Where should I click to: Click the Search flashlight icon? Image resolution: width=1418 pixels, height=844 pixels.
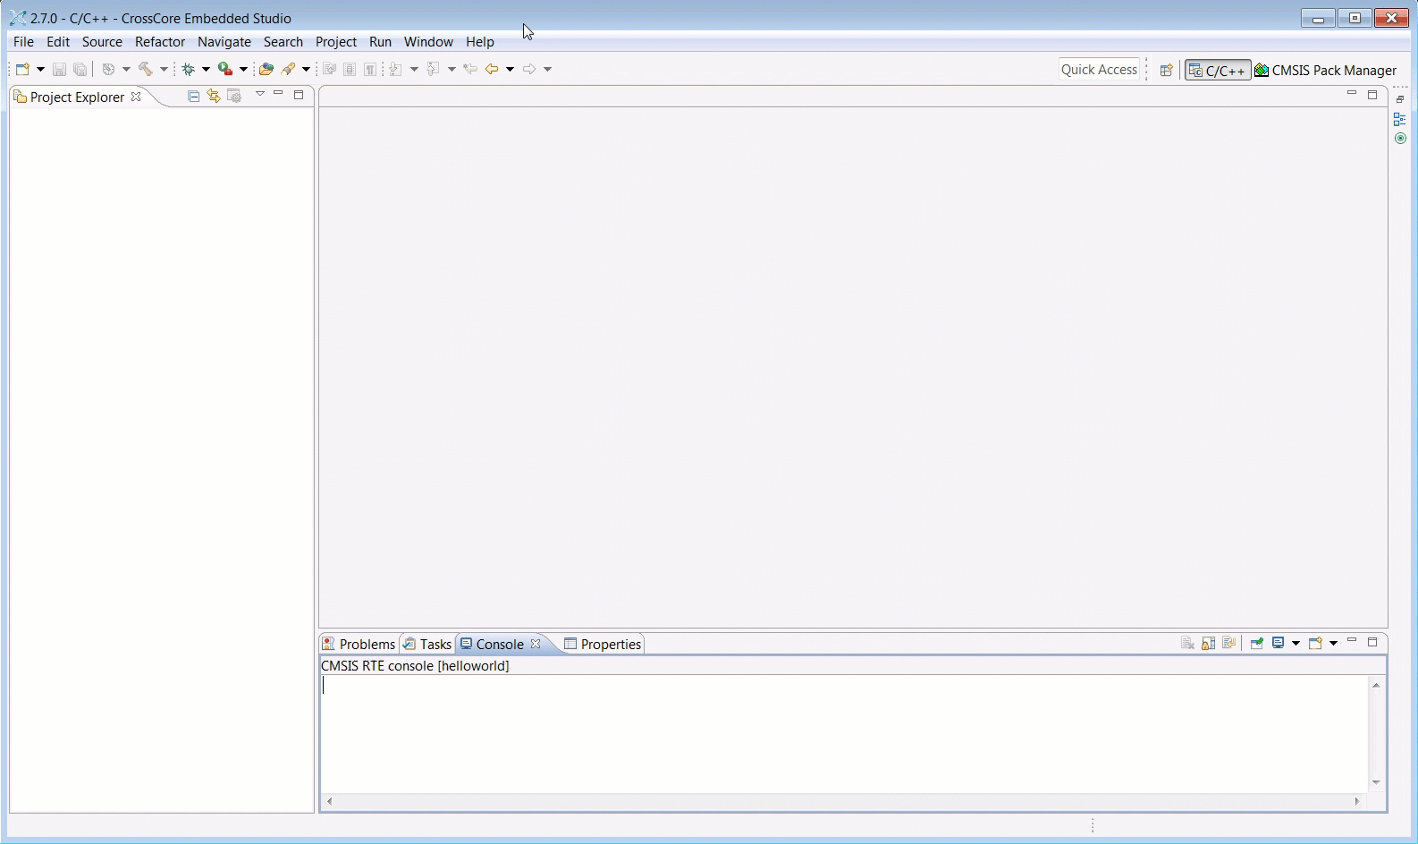coord(289,69)
